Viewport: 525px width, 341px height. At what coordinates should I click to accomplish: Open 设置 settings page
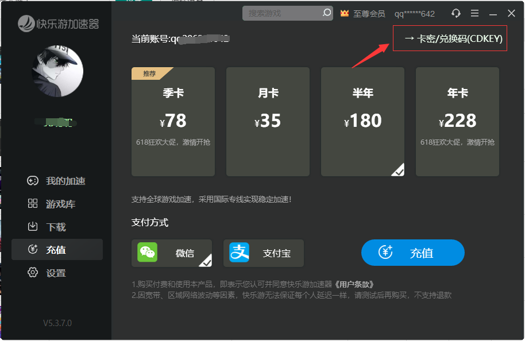[x=56, y=273]
